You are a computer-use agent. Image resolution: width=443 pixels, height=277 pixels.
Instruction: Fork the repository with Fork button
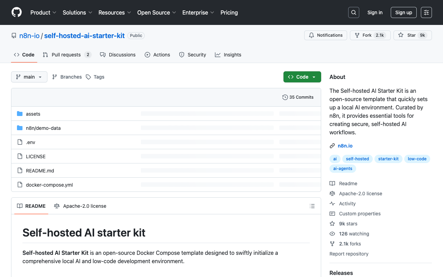(370, 35)
